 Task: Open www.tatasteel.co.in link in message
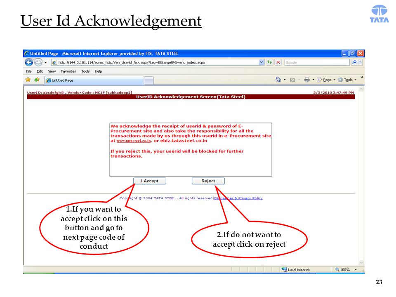pos(134,141)
